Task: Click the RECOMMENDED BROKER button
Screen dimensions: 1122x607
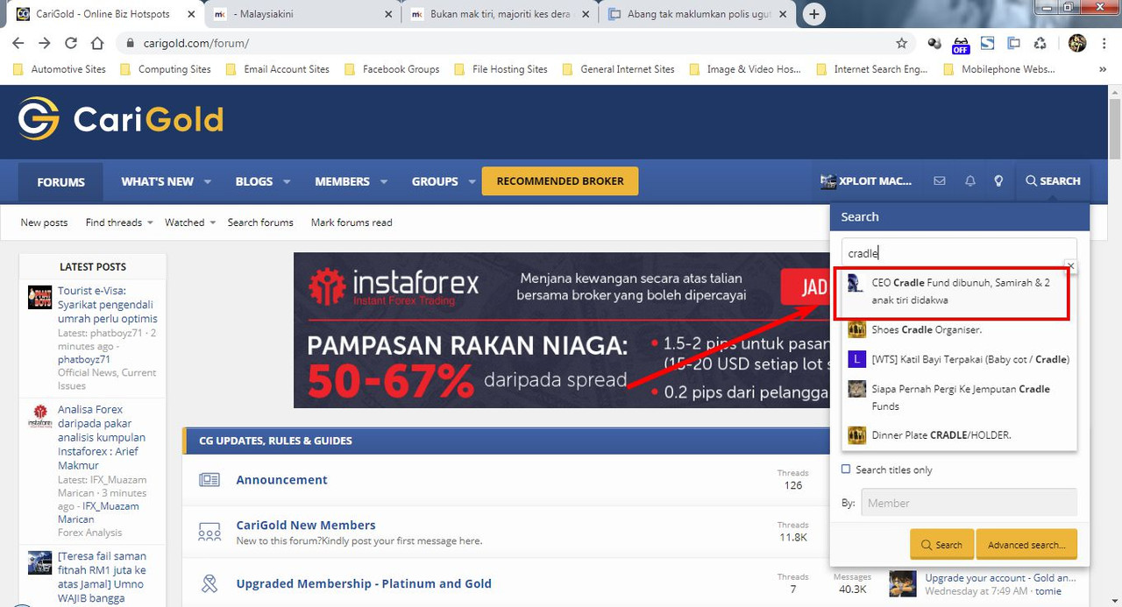Action: point(560,181)
